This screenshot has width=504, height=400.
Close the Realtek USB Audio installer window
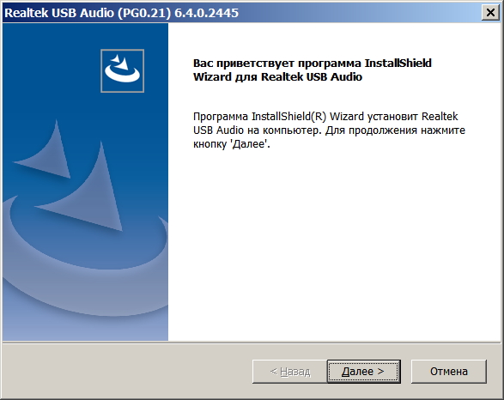pyautogui.click(x=490, y=13)
